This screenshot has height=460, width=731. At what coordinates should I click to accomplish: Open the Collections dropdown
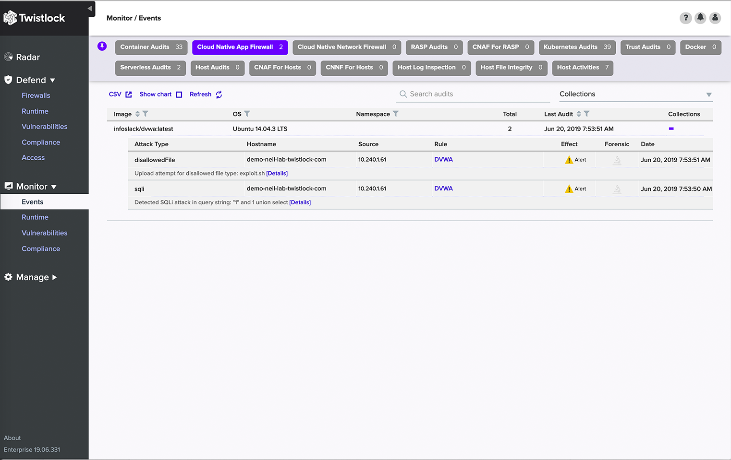point(708,94)
